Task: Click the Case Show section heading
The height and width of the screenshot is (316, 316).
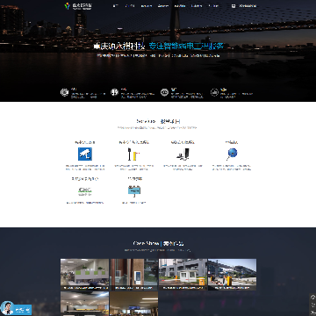Action: [158, 243]
